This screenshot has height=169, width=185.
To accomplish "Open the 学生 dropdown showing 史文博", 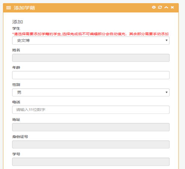I will (91, 40).
